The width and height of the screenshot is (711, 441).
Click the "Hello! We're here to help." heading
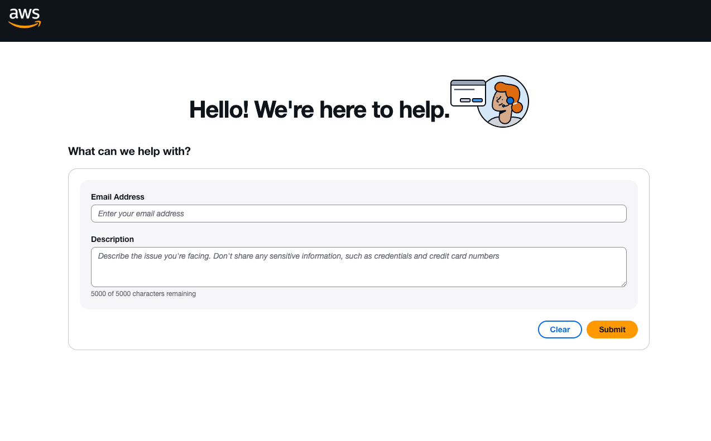[x=319, y=109]
